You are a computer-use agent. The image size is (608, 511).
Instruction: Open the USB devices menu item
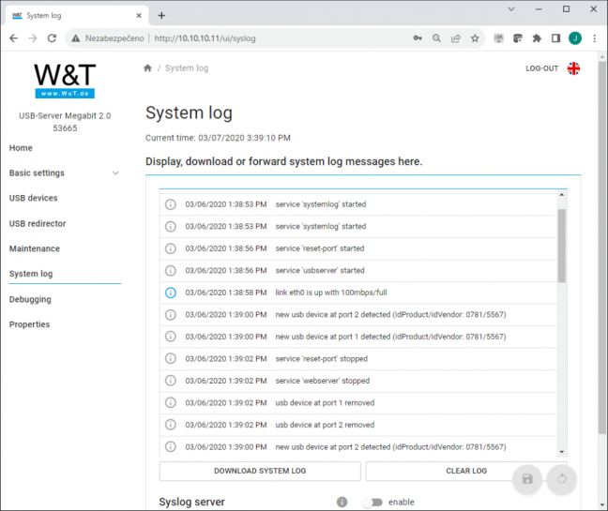tap(34, 198)
